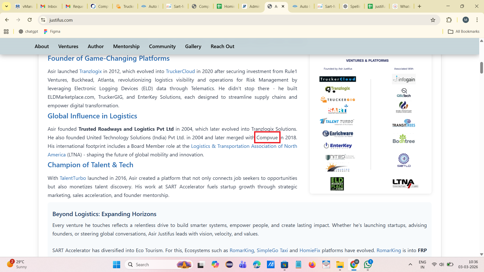The height and width of the screenshot is (272, 484).
Task: Click the Compvue text in the paragraph
Action: [267, 138]
